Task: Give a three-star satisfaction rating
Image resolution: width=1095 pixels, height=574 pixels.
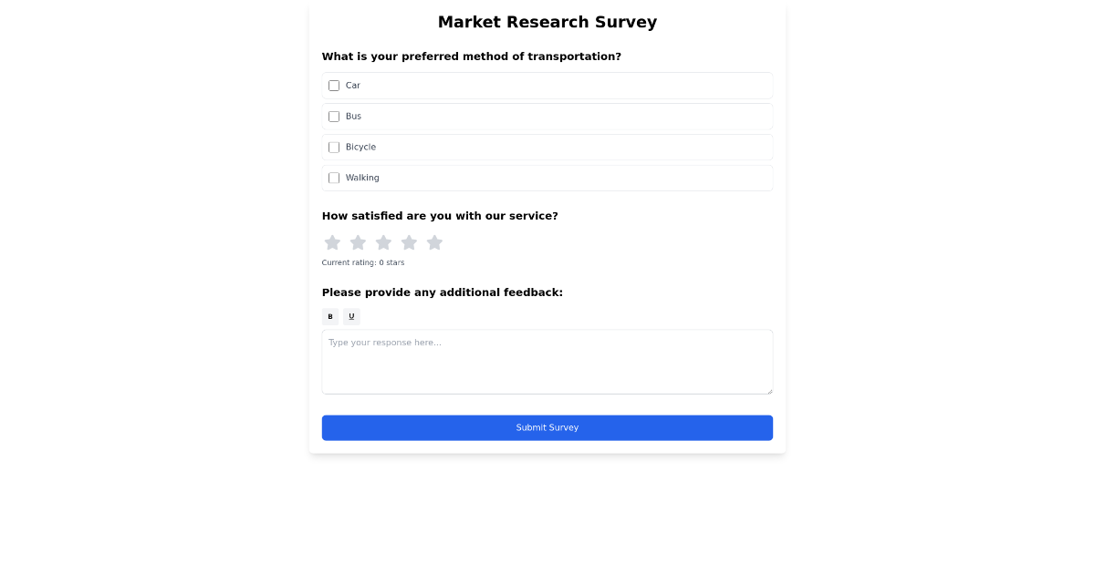Action: point(383,242)
